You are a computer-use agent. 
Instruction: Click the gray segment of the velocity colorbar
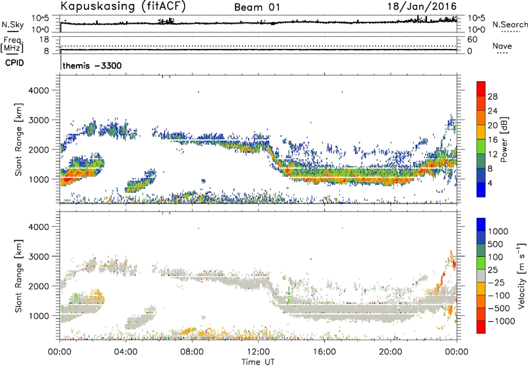pyautogui.click(x=481, y=275)
